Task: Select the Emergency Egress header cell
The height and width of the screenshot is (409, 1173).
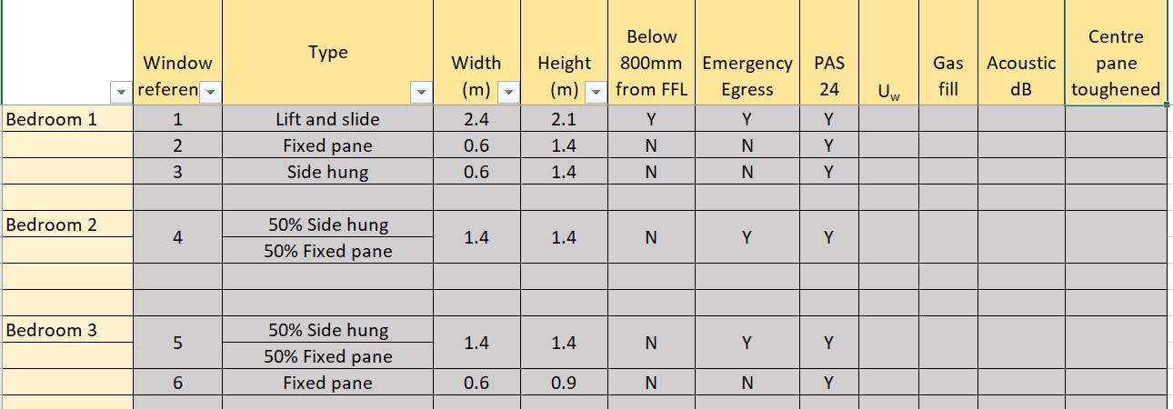Action: pos(747,53)
